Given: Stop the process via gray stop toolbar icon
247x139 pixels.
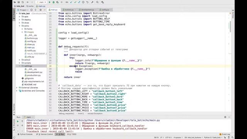Looking at the screenshot, I should (62, 2).
